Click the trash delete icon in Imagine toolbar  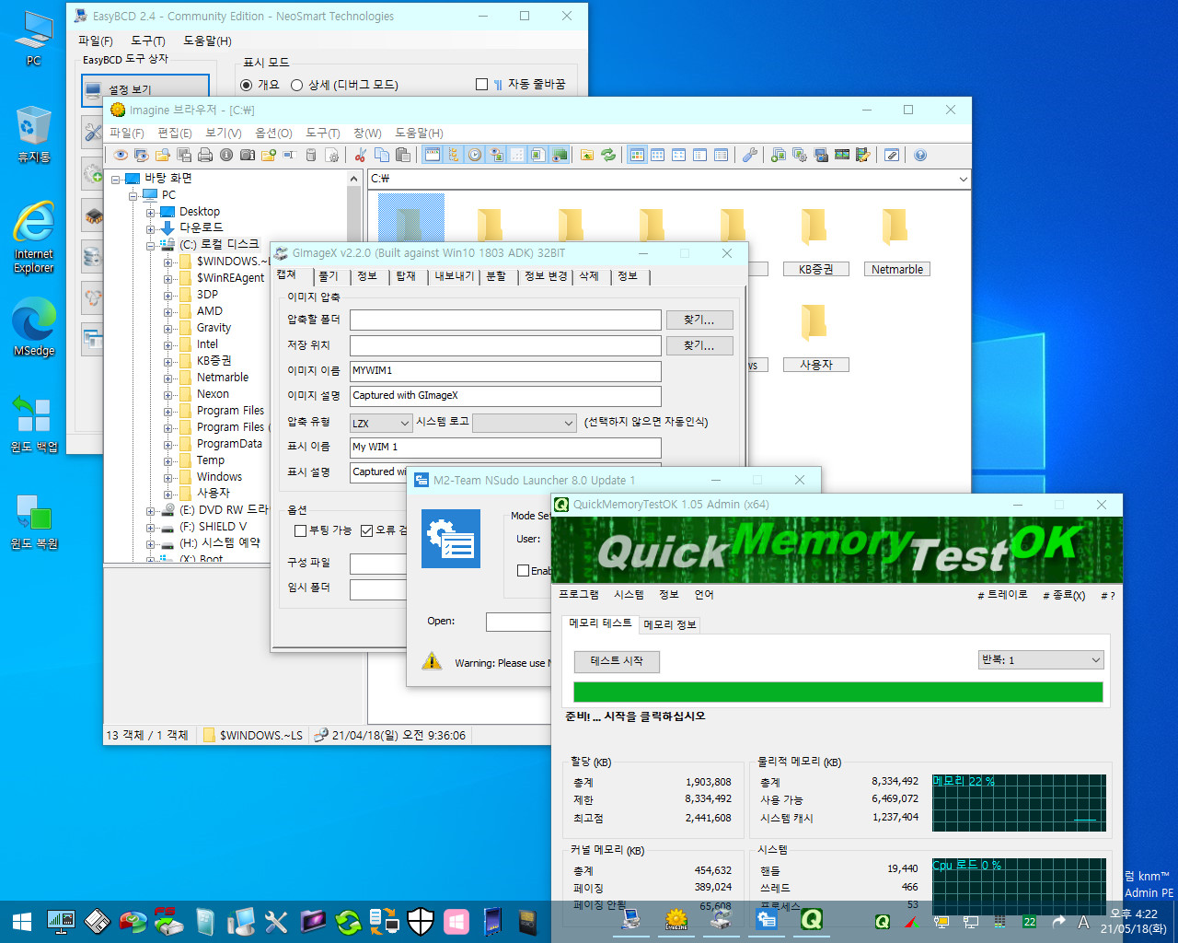(x=310, y=155)
